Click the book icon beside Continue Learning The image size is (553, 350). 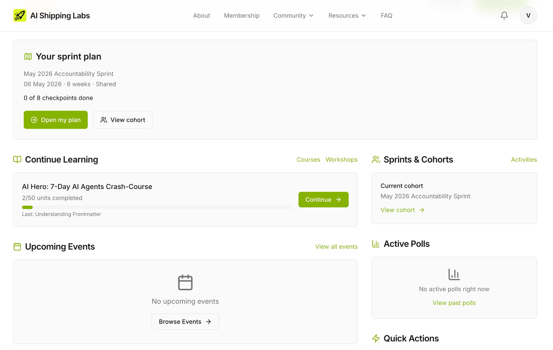(x=17, y=159)
